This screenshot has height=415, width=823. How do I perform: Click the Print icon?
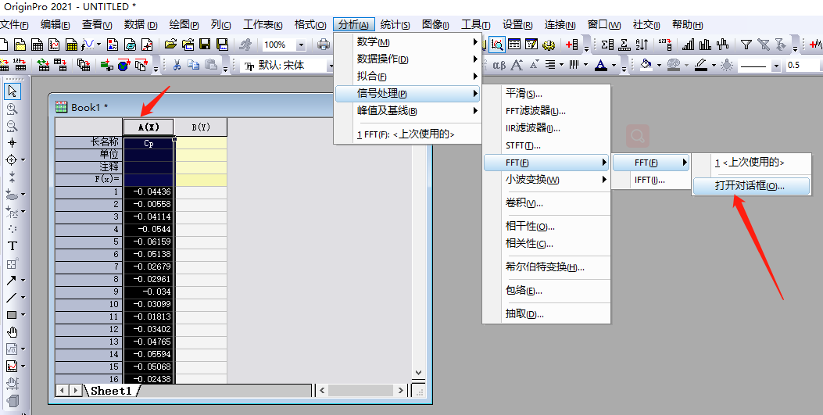click(324, 45)
